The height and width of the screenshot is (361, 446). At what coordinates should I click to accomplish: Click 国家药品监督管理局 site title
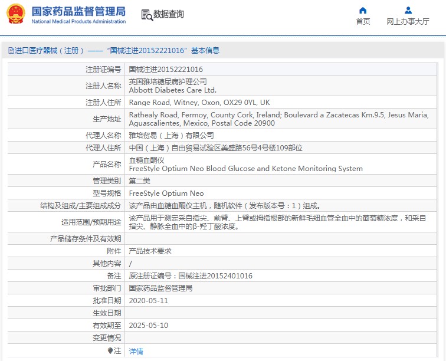tap(78, 11)
